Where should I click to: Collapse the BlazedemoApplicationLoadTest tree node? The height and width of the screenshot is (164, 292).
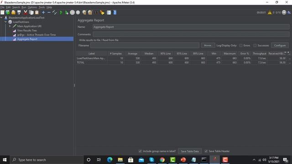[x=1, y=18]
